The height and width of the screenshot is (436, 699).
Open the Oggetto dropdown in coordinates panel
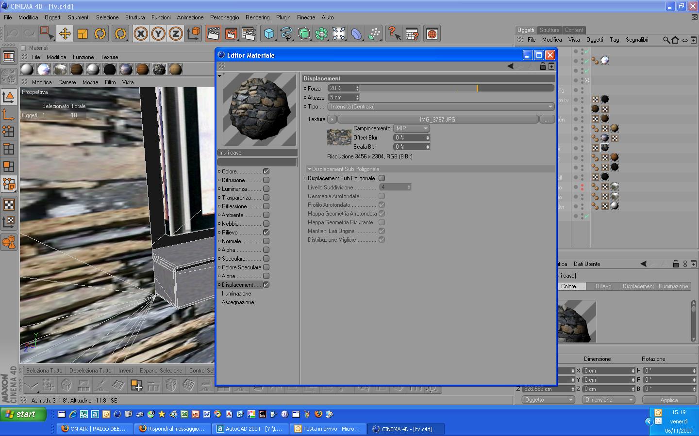[548, 400]
